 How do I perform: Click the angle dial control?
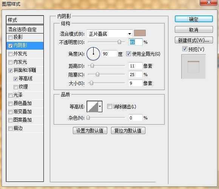93,54
